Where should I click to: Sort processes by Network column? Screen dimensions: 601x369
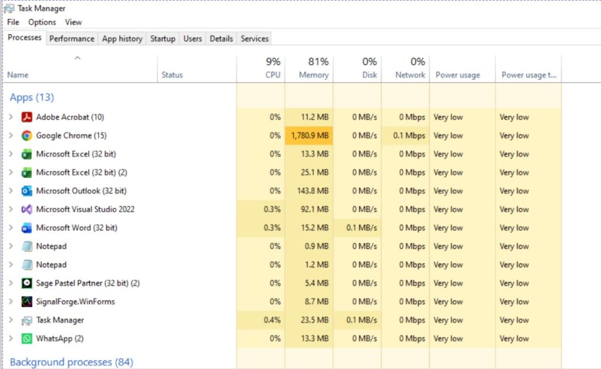[x=406, y=69]
